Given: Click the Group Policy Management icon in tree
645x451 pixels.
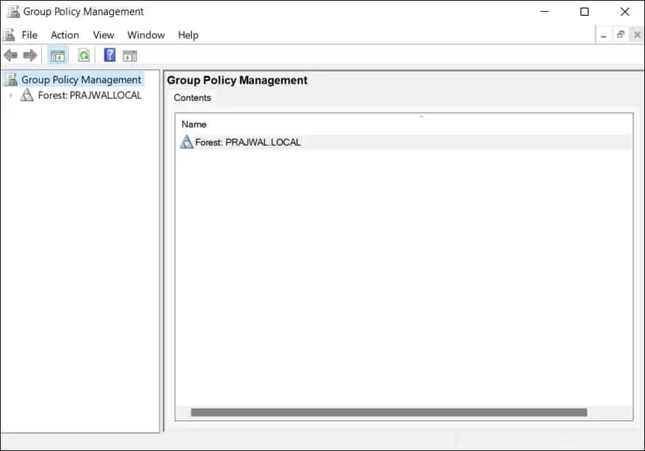Looking at the screenshot, I should (x=11, y=79).
